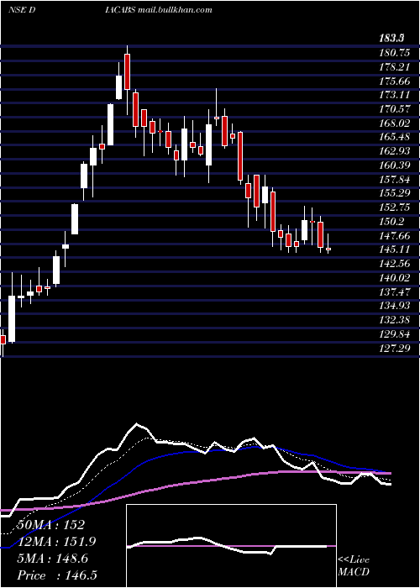Click the 145.11 price axis label

[395, 249]
